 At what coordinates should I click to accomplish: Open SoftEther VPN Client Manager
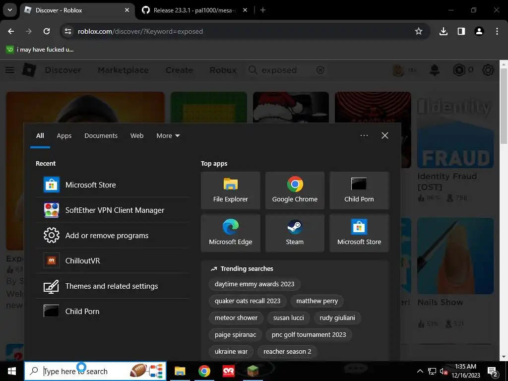[x=112, y=210]
